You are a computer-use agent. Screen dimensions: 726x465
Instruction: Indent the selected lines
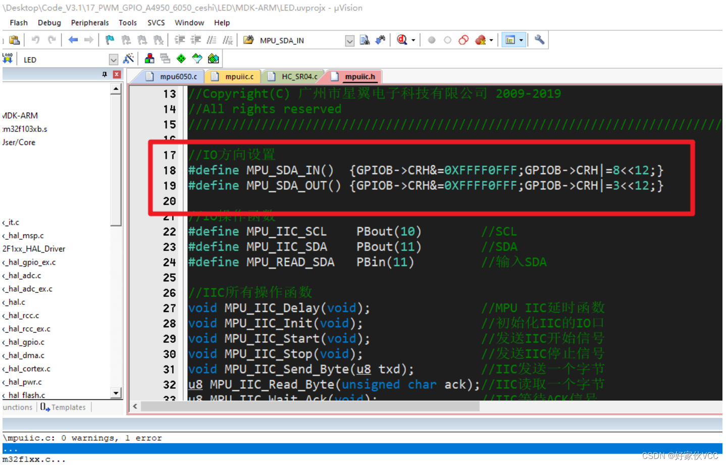point(180,40)
